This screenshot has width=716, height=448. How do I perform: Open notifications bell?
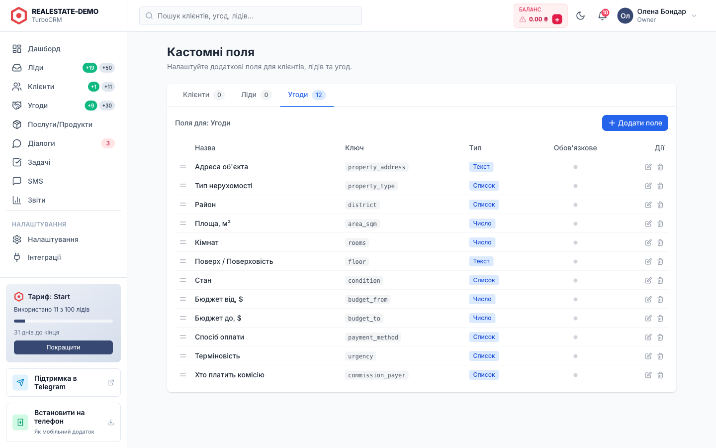pos(602,15)
